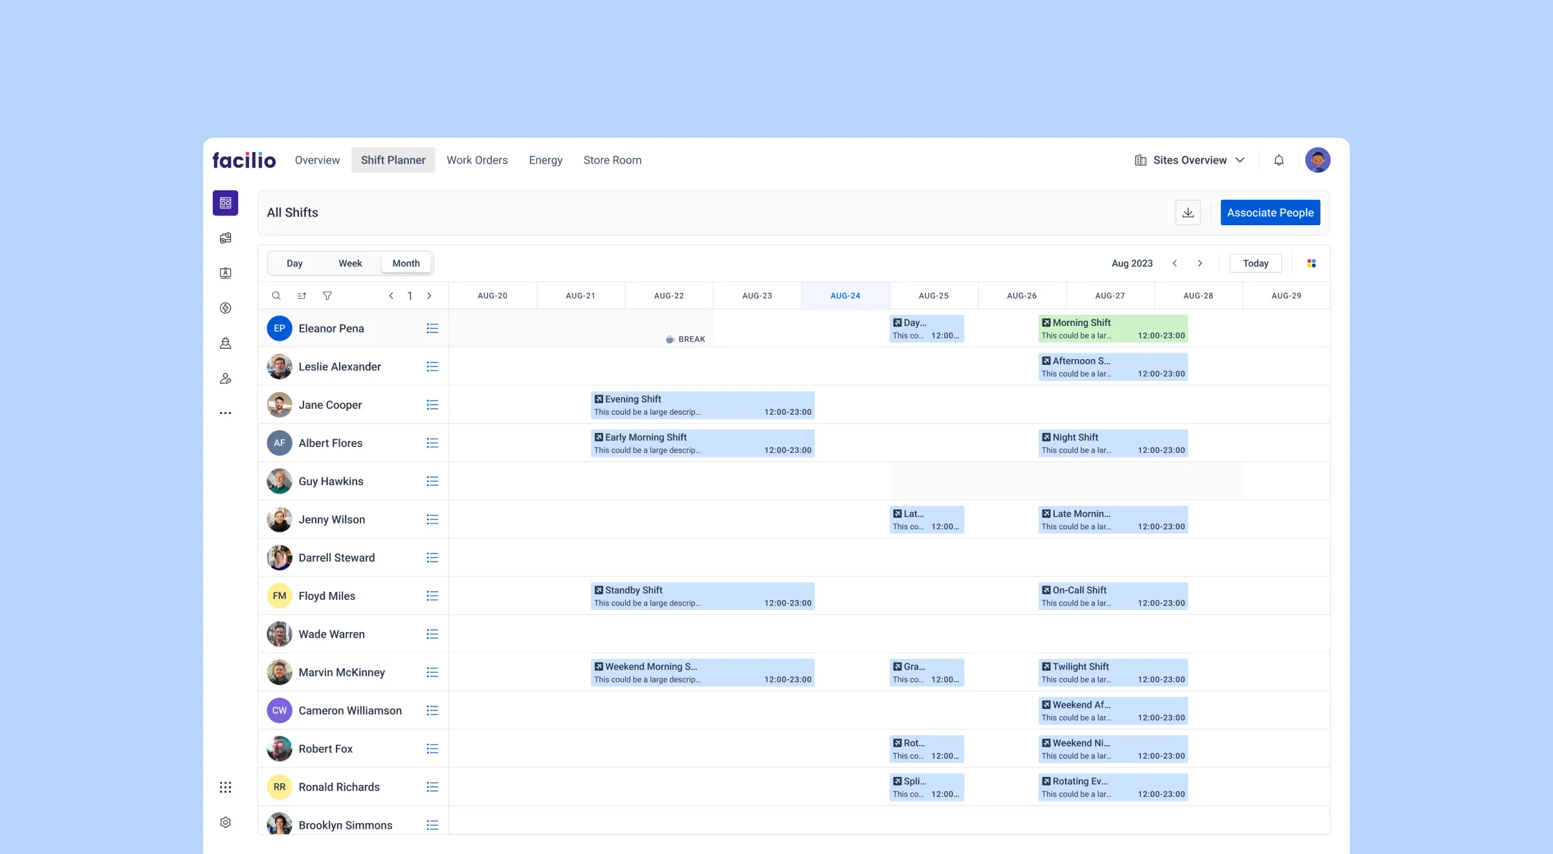Select the Energy lightning icon in the sidebar

point(225,309)
